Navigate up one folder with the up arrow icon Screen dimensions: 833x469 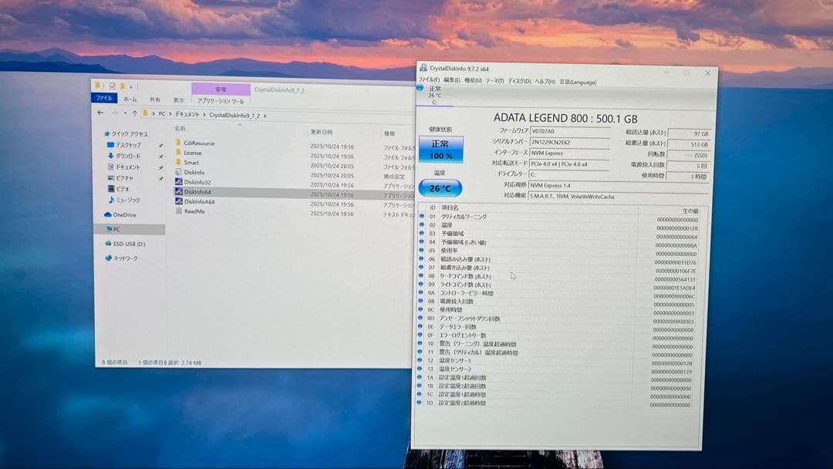coord(136,114)
